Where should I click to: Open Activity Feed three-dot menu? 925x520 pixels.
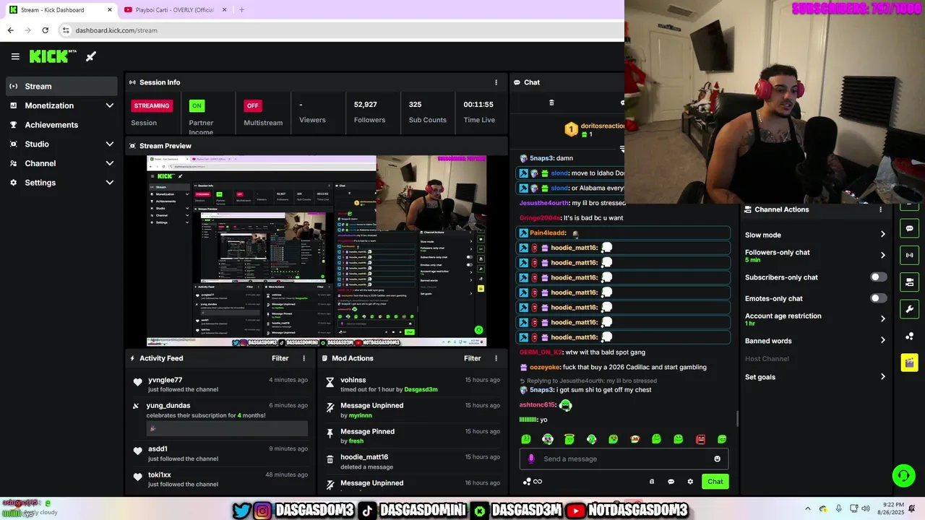[x=304, y=358]
